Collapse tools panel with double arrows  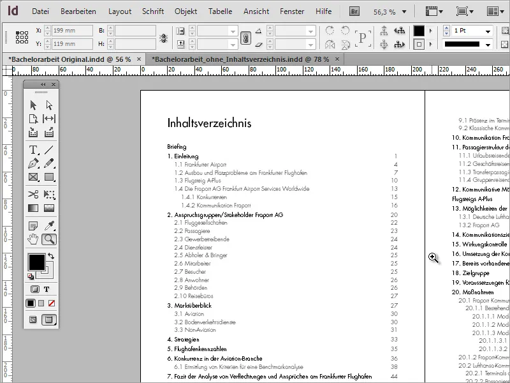(43, 85)
